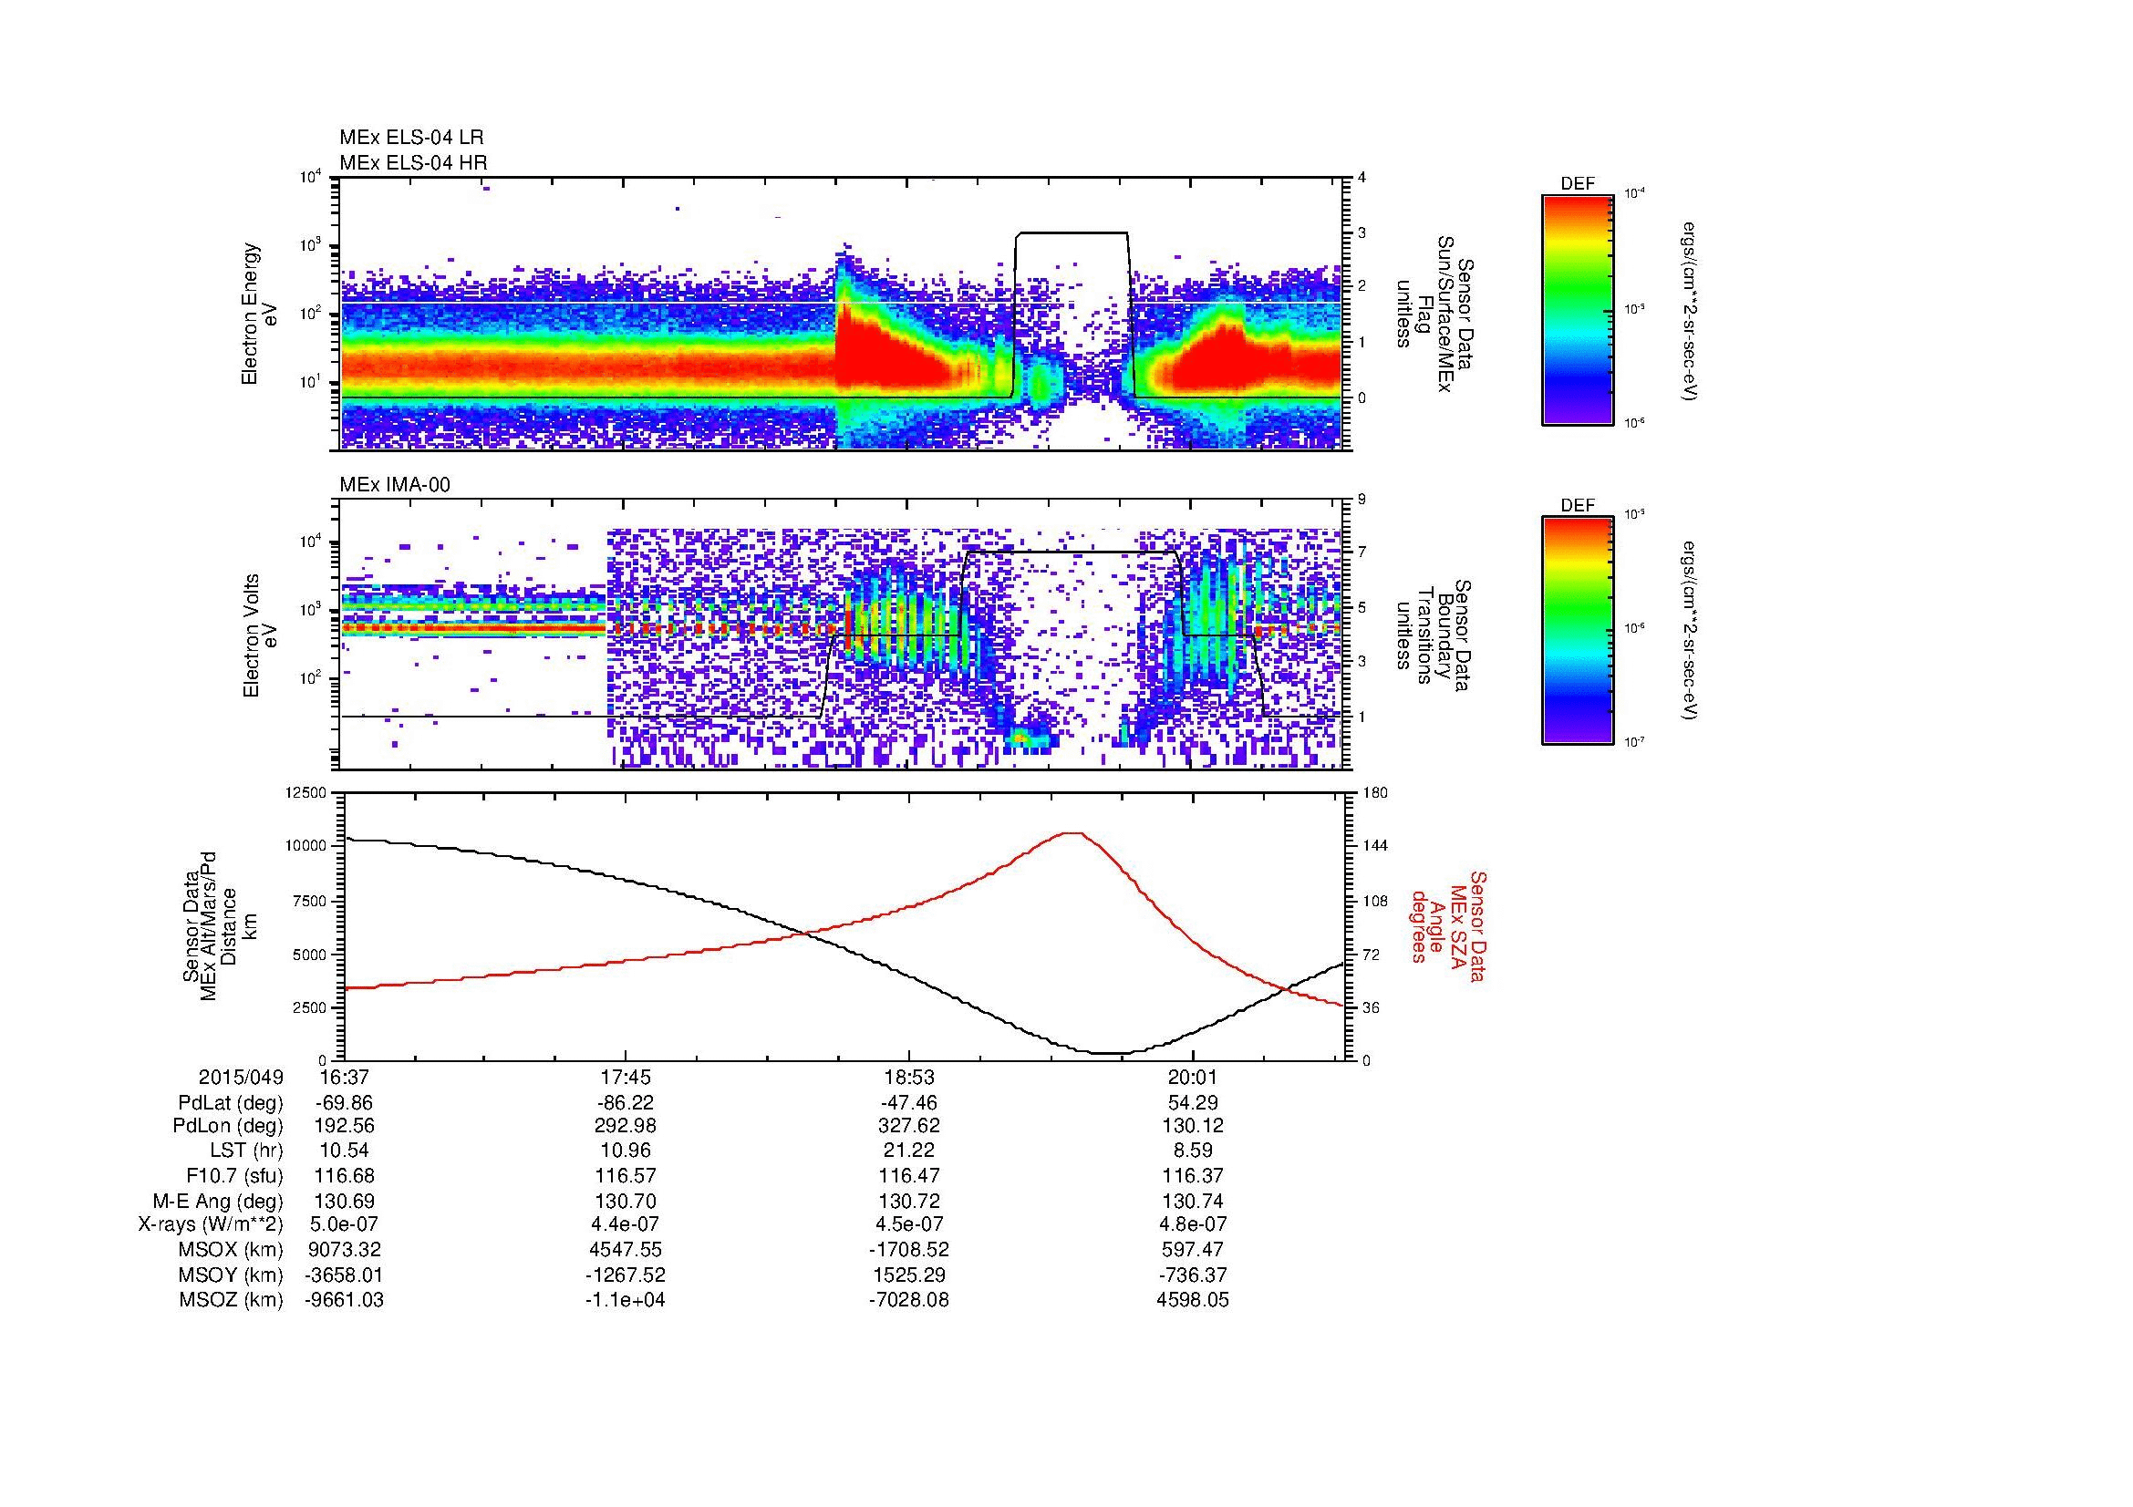The width and height of the screenshot is (2133, 1507).
Task: Click the time tick '16:37'
Action: (x=345, y=1077)
